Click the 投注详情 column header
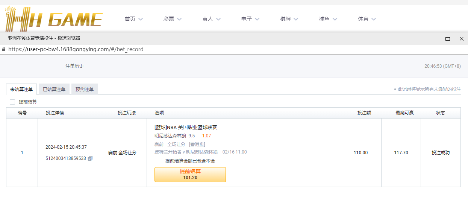This screenshot has height=216, width=468. pos(55,113)
